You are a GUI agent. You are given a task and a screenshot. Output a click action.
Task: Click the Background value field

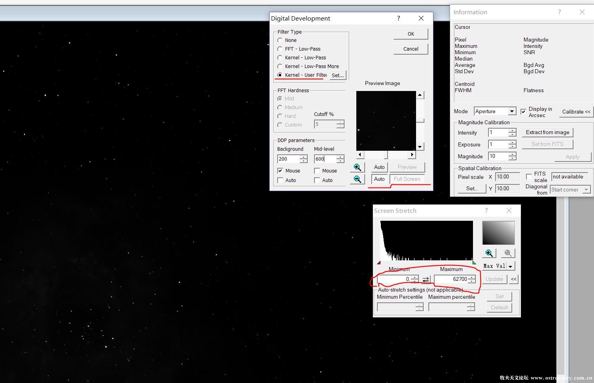tap(289, 159)
